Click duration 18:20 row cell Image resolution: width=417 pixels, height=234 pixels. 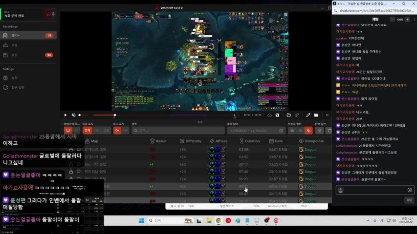click(x=243, y=179)
